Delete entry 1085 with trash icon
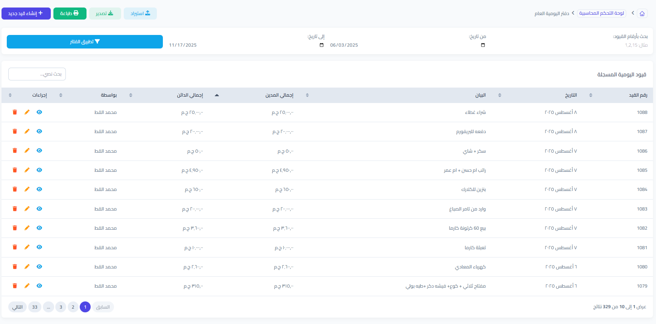Screen dimensions: 656x324 click(x=15, y=170)
